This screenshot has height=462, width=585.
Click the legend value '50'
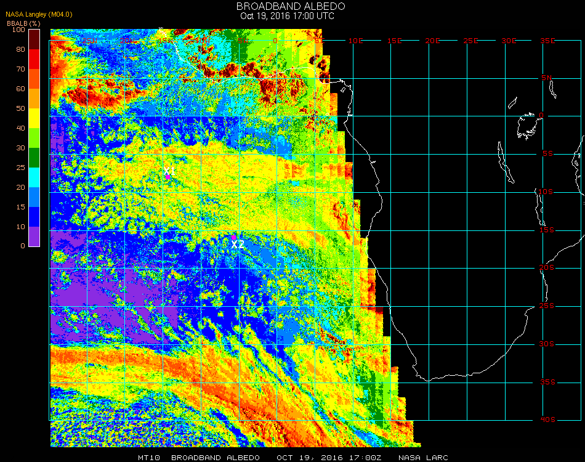(x=20, y=108)
